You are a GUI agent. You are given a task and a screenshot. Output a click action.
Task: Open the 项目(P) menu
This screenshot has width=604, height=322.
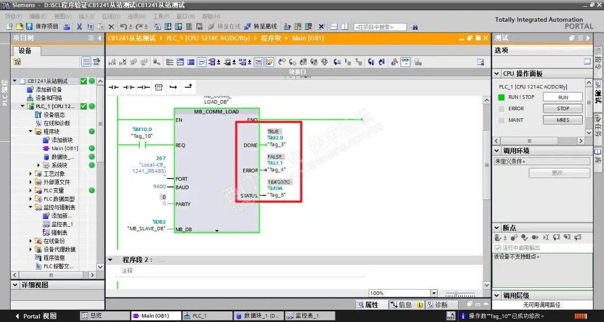pos(13,16)
